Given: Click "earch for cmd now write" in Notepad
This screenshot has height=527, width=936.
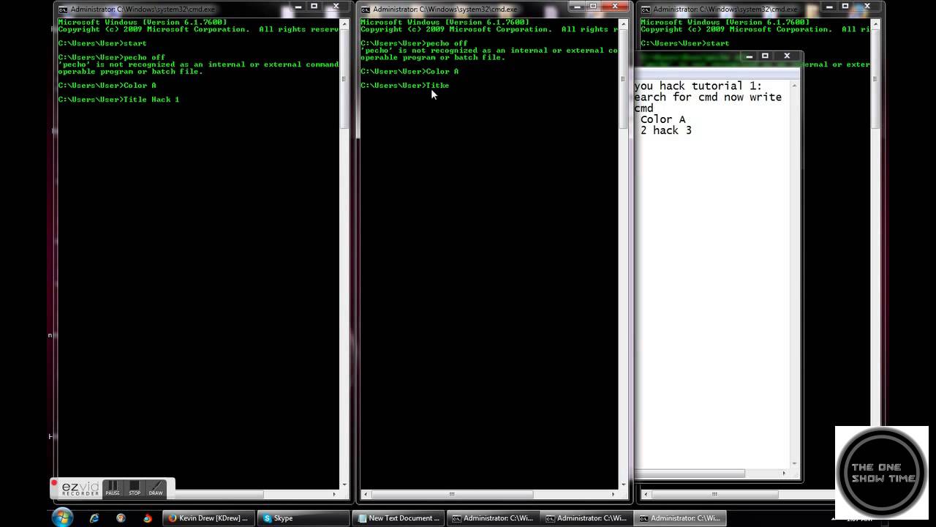Looking at the screenshot, I should click(708, 97).
